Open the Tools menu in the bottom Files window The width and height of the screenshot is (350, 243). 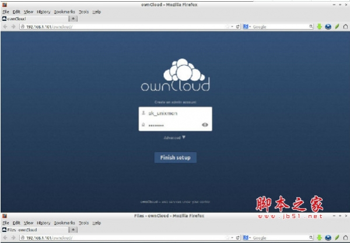pos(83,223)
